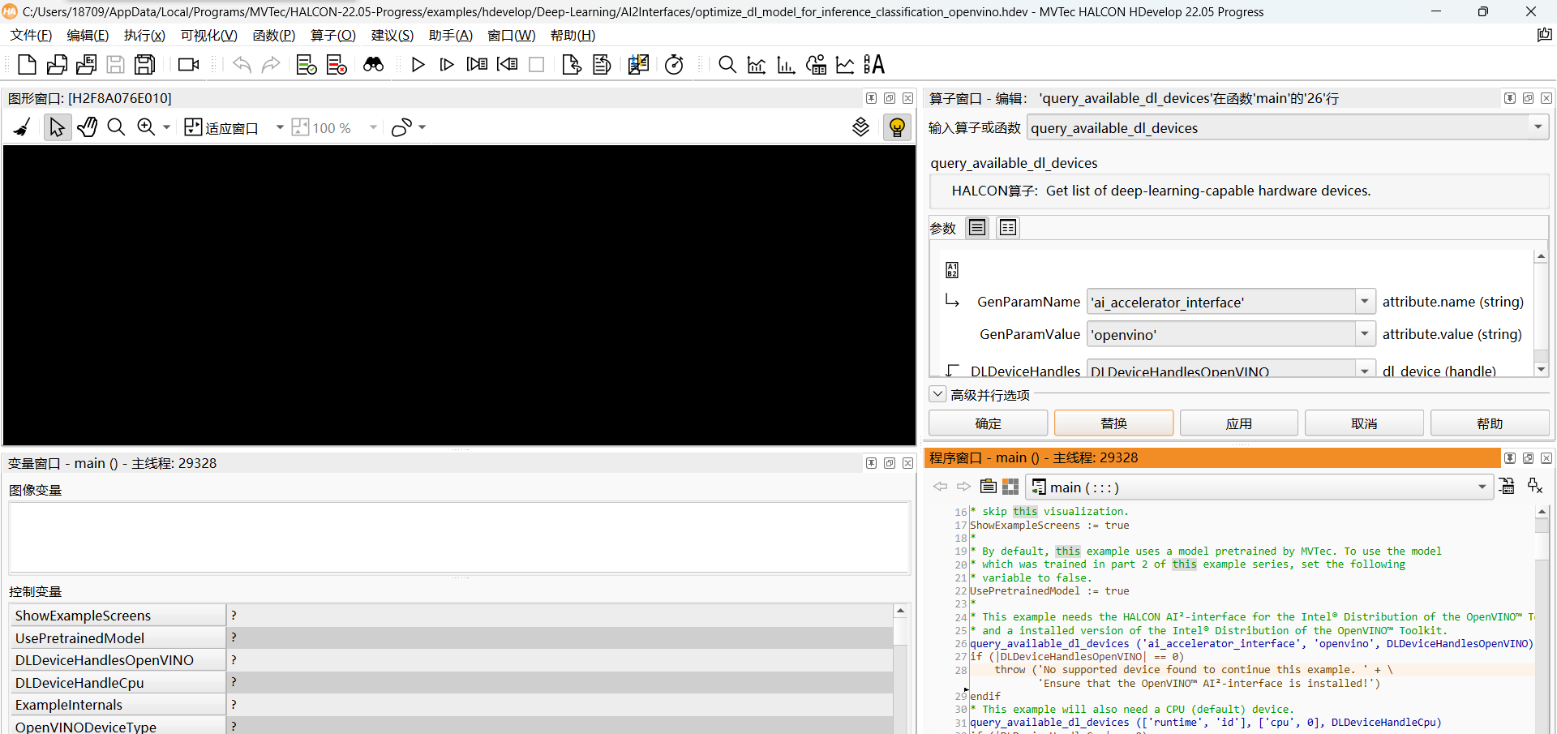
Task: Select the hand pan tool
Action: pos(87,127)
